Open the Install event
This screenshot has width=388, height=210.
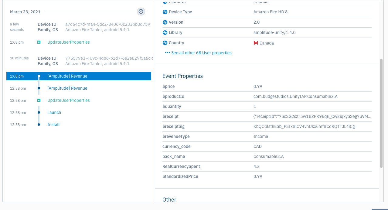[x=53, y=125]
